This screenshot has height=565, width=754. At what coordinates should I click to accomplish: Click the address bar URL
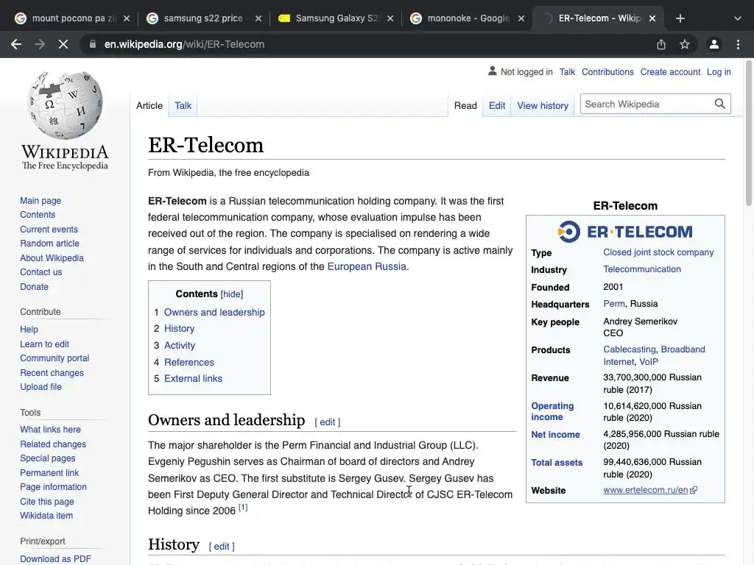coord(184,44)
